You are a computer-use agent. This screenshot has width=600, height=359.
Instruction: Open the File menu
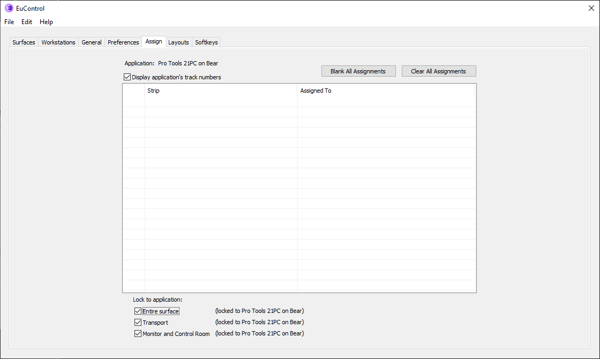[9, 22]
